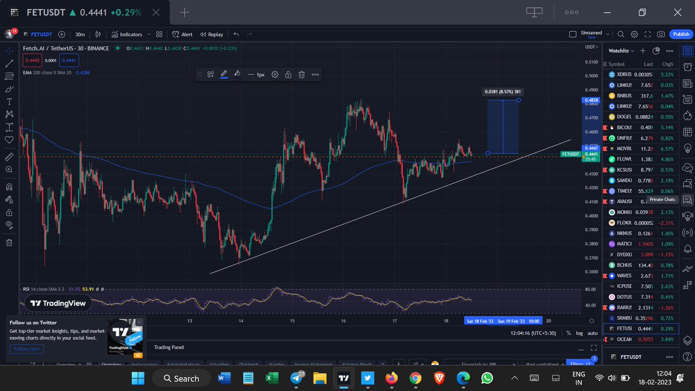695x391 pixels.
Task: Open the patterns tool in left sidebar
Action: pyautogui.click(x=9, y=114)
